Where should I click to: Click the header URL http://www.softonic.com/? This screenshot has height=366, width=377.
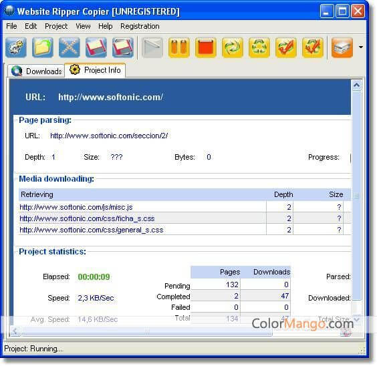point(110,97)
